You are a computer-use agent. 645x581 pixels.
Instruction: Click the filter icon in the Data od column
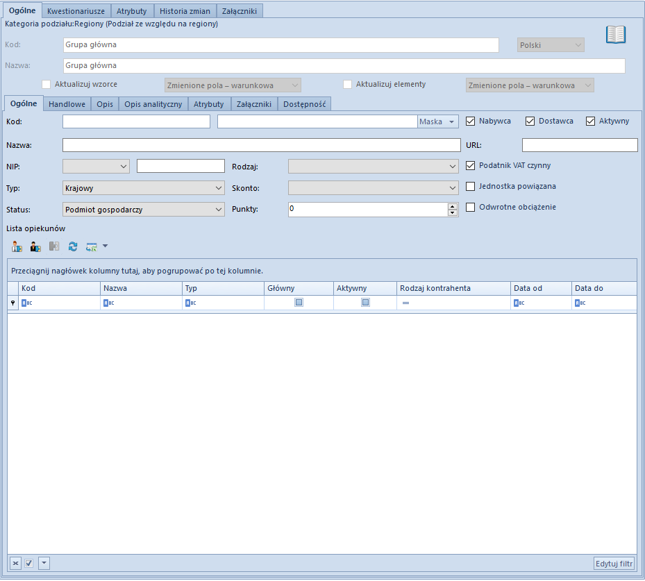click(519, 303)
